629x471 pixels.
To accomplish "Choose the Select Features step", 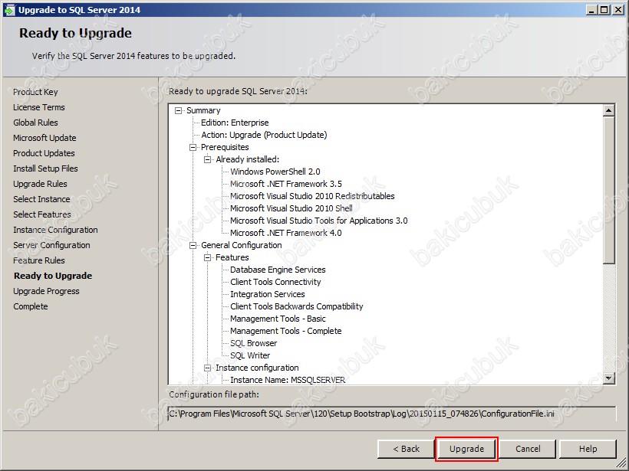I will tap(41, 214).
